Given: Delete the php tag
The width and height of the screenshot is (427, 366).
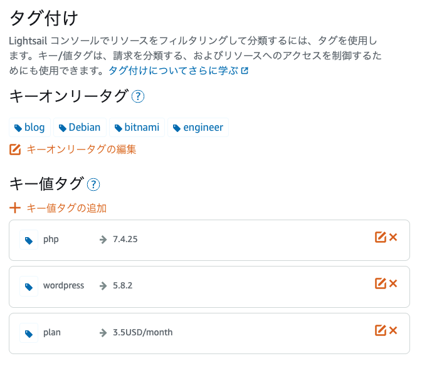Looking at the screenshot, I should (x=393, y=237).
